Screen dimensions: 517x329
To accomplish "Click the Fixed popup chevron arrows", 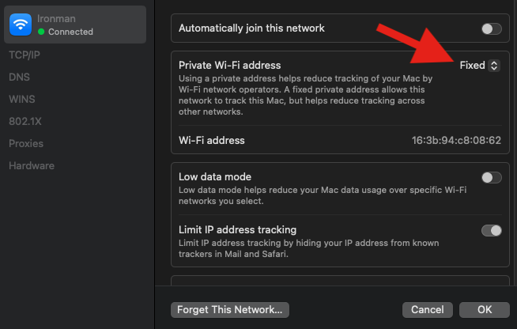I will pos(494,66).
